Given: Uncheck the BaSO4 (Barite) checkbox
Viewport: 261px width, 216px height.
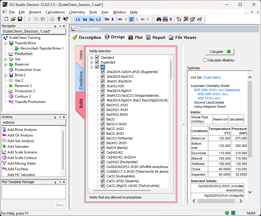Looking at the screenshot, I should (x=103, y=148).
